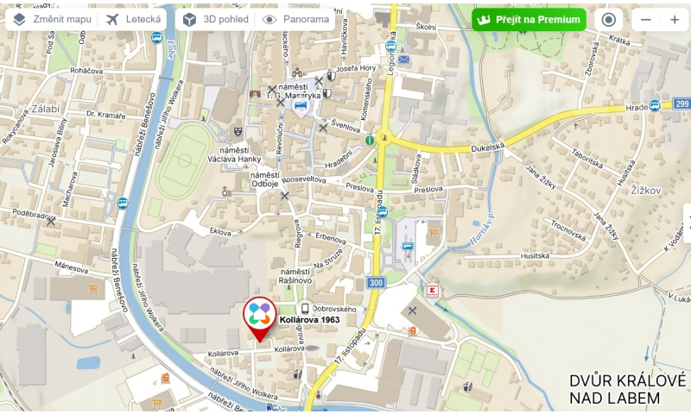Click the Přejít na Premium button

(x=529, y=20)
